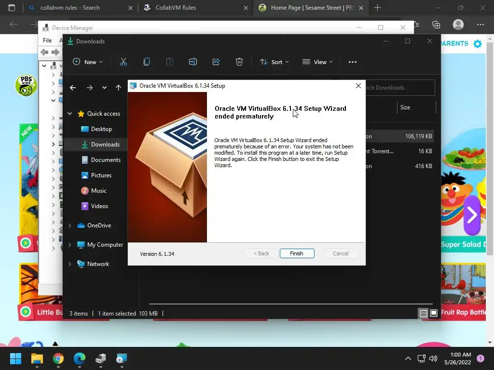This screenshot has width=494, height=370.
Task: Click the Delete trash icon in Downloads toolbar
Action: [x=239, y=62]
